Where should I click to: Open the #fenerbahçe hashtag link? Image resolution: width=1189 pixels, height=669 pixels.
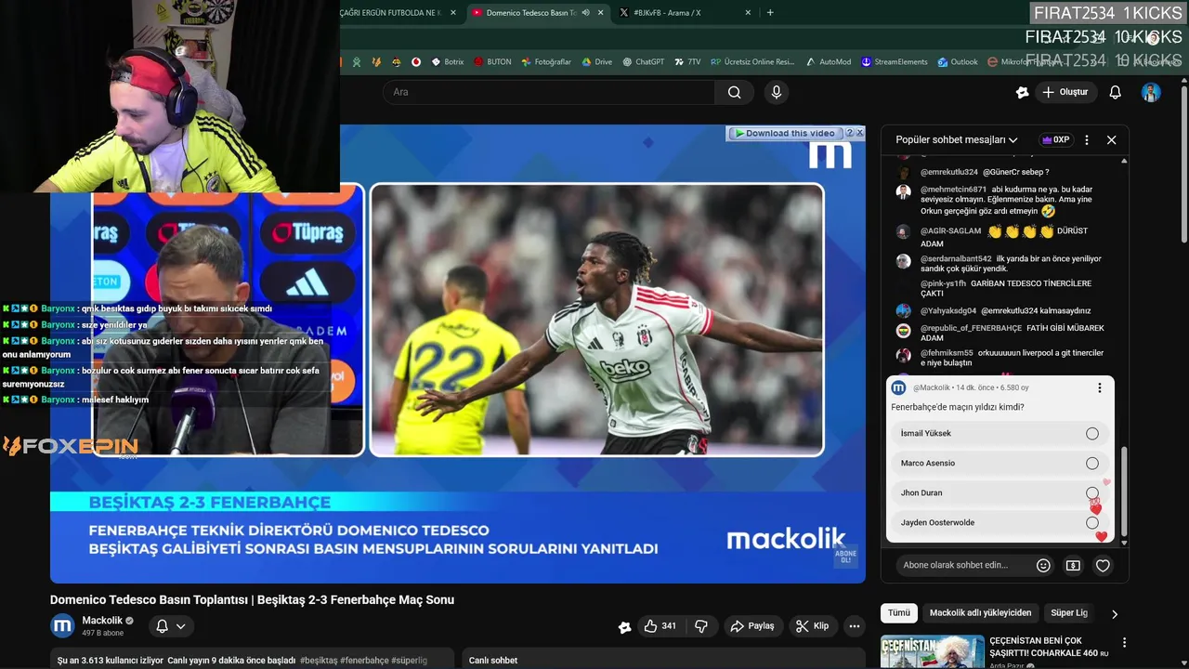(364, 661)
